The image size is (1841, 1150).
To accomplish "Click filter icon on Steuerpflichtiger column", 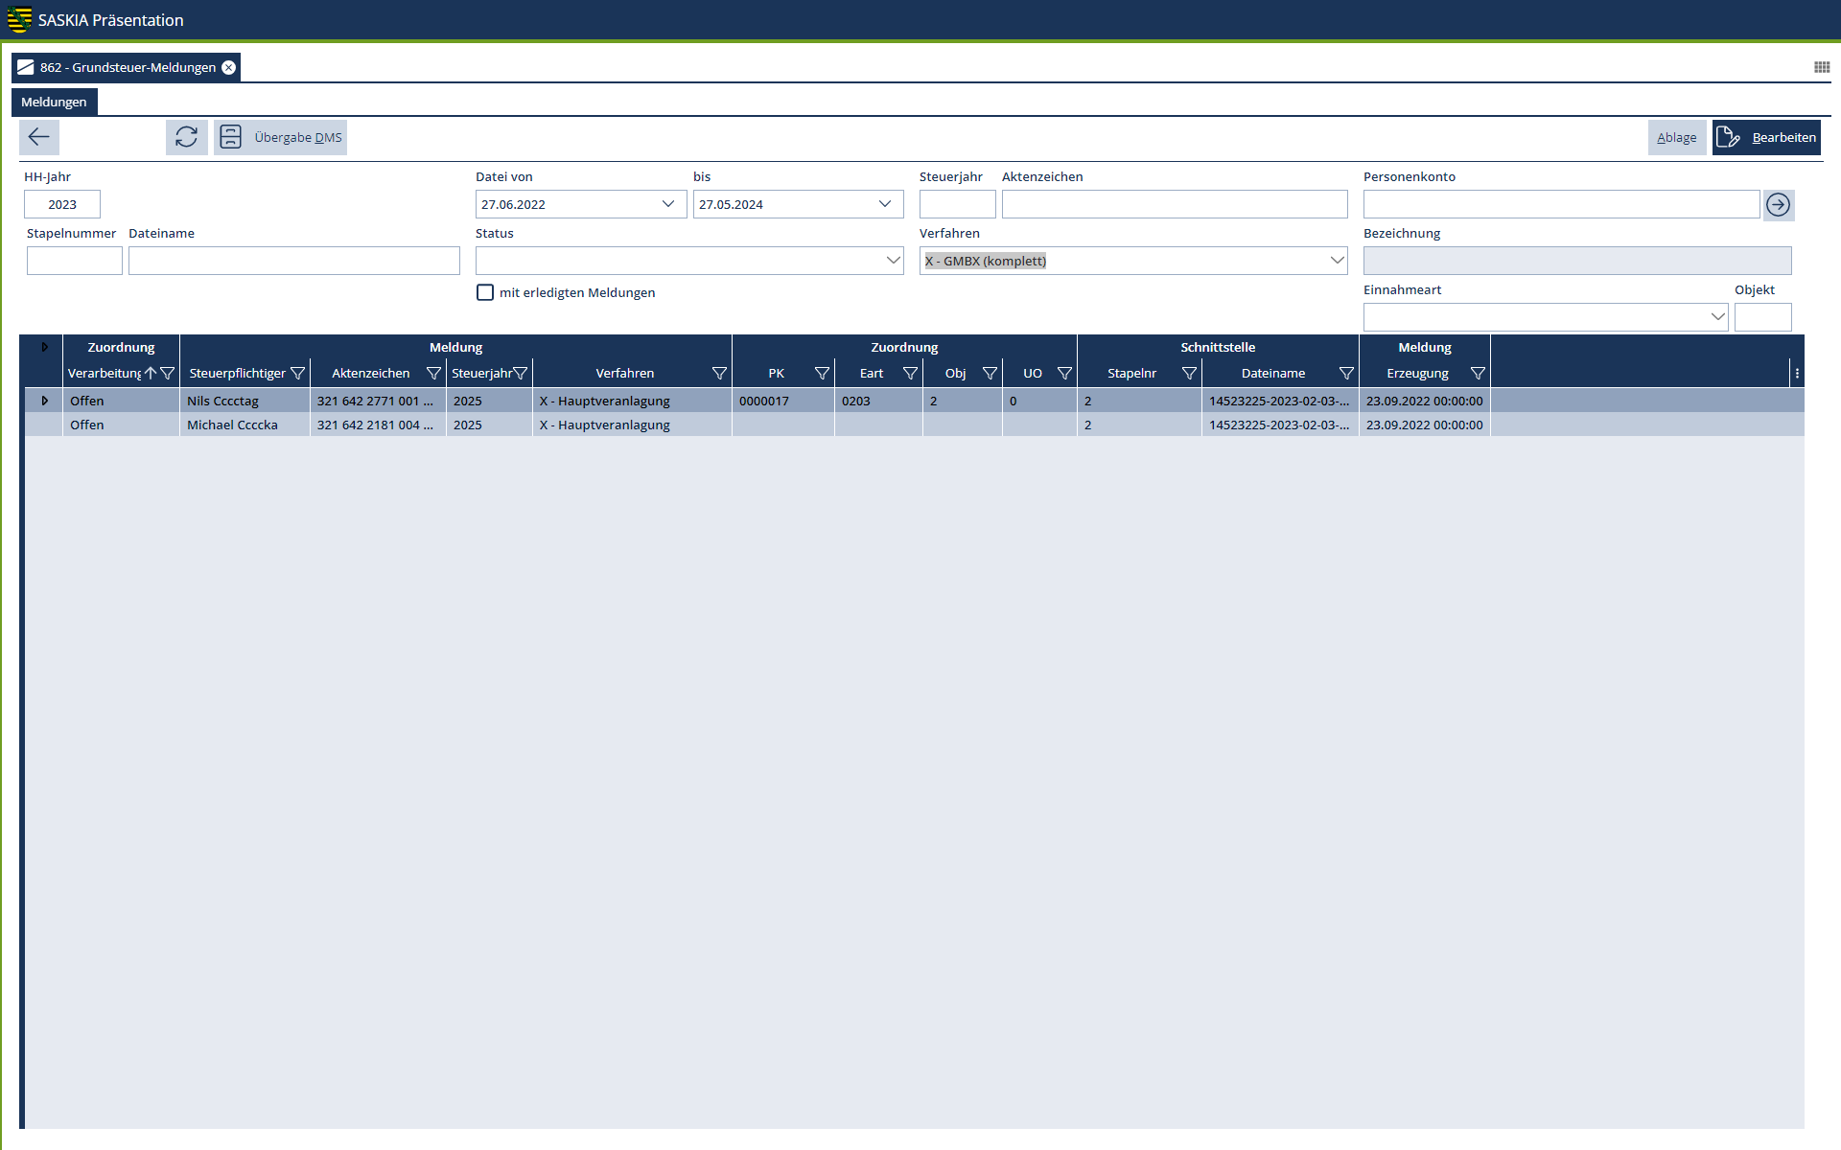I will click(x=297, y=374).
